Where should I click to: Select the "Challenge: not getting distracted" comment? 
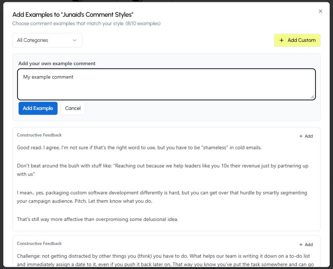tap(163, 256)
